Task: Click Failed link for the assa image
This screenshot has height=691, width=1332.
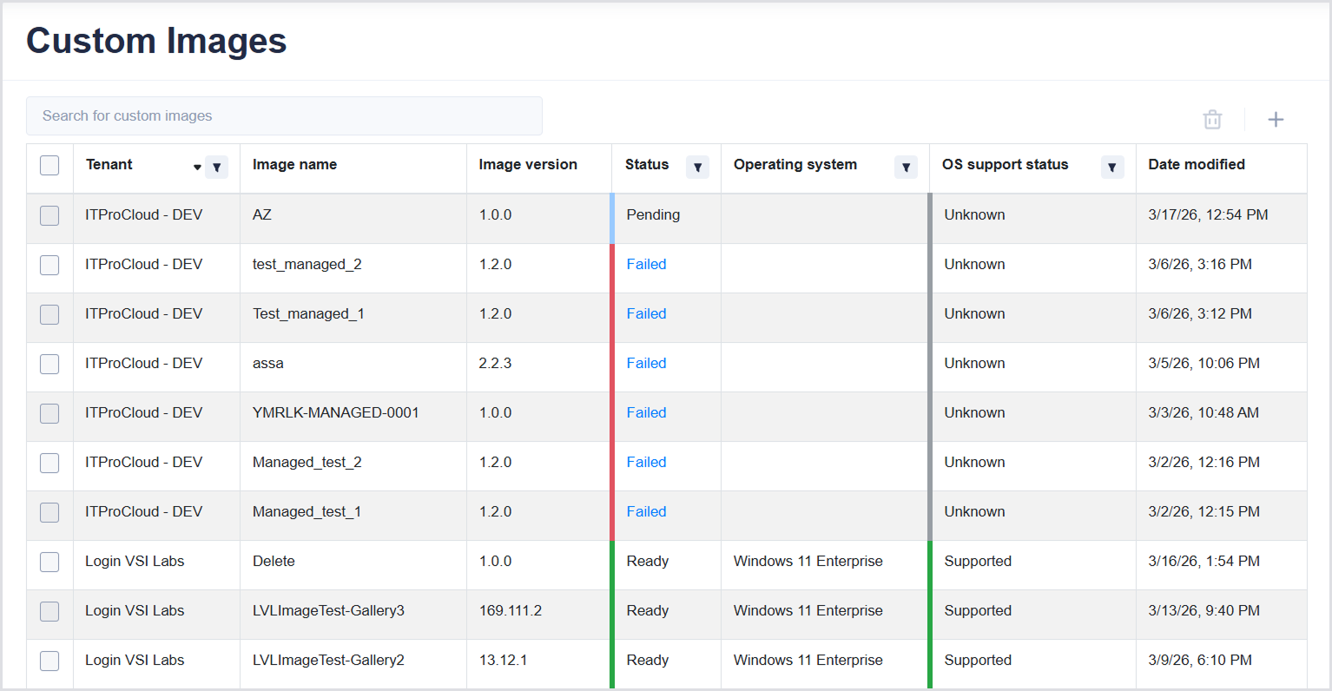Action: [646, 364]
